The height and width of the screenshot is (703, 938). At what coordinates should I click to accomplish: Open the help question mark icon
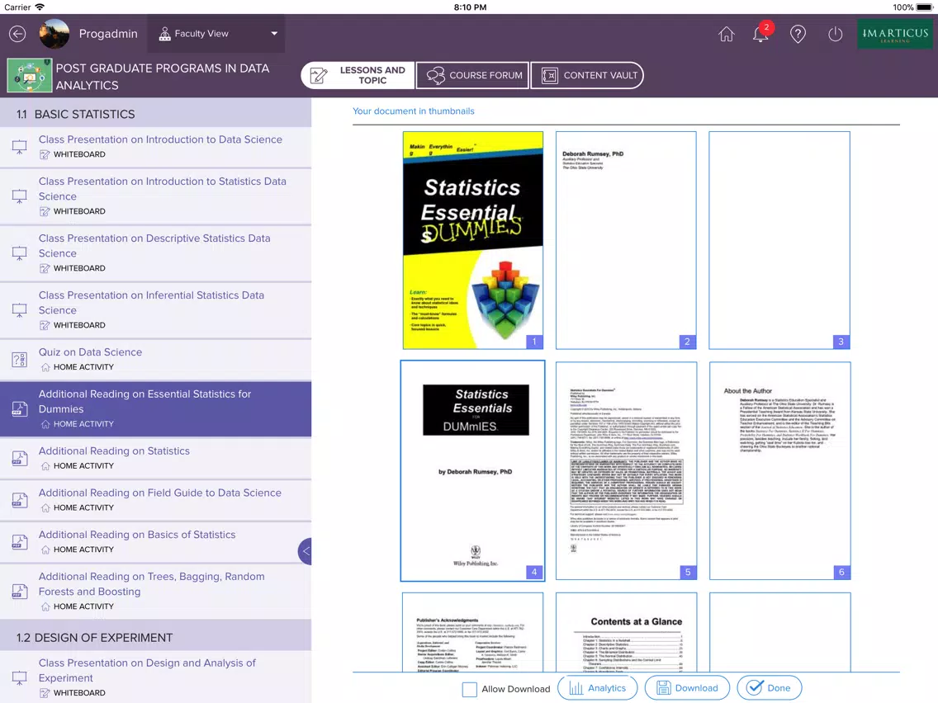tap(798, 34)
